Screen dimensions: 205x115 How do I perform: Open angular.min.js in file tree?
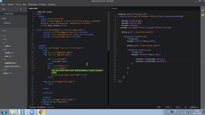(11, 63)
